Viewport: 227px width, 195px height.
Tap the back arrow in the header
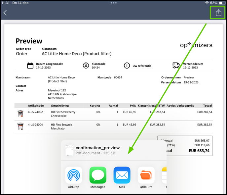(5, 13)
